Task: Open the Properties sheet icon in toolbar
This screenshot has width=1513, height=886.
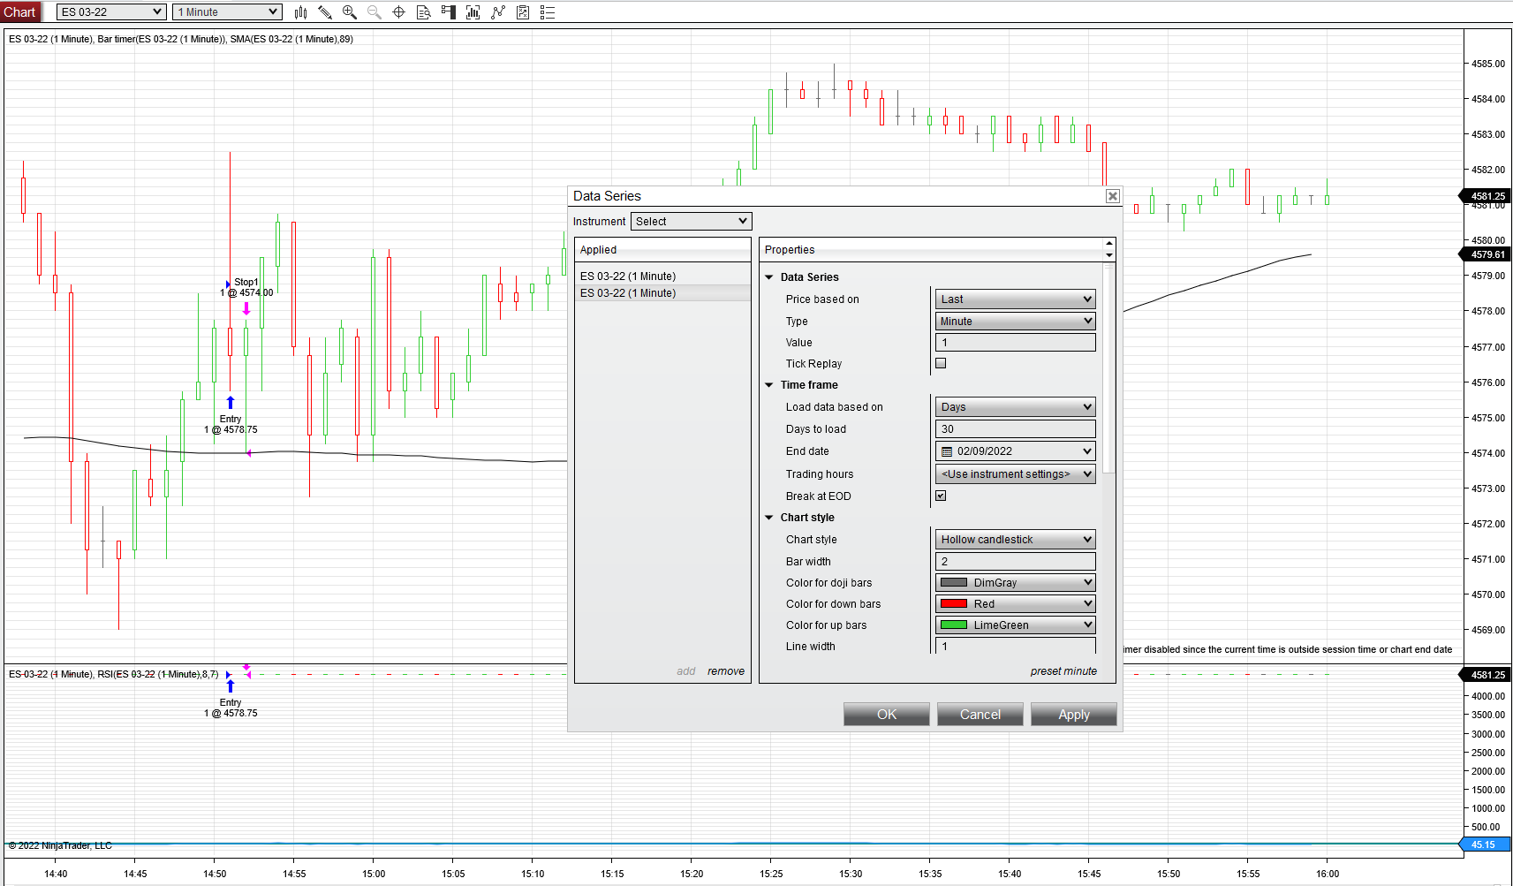Action: [x=523, y=12]
